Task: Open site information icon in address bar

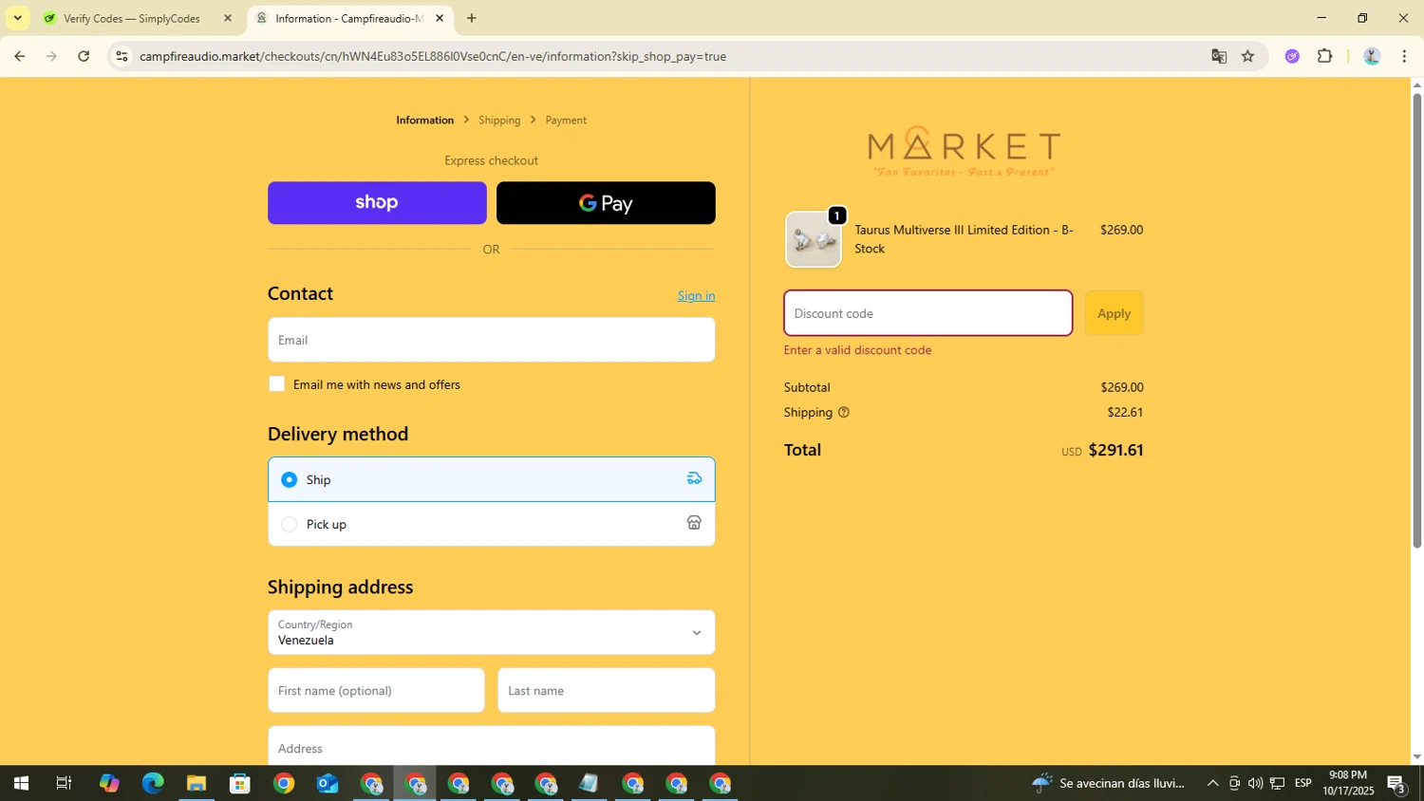Action: [x=122, y=56]
